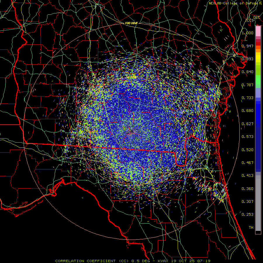Screen dimensions: 263x263
Task: Click the 100 NMI range ring label
Action: 131,23
